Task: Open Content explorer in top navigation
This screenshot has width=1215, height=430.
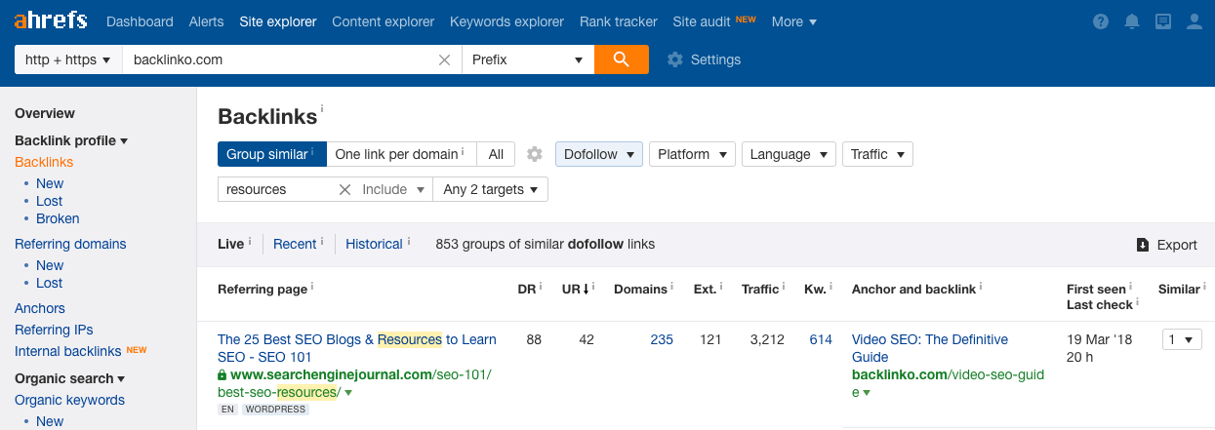Action: (383, 21)
